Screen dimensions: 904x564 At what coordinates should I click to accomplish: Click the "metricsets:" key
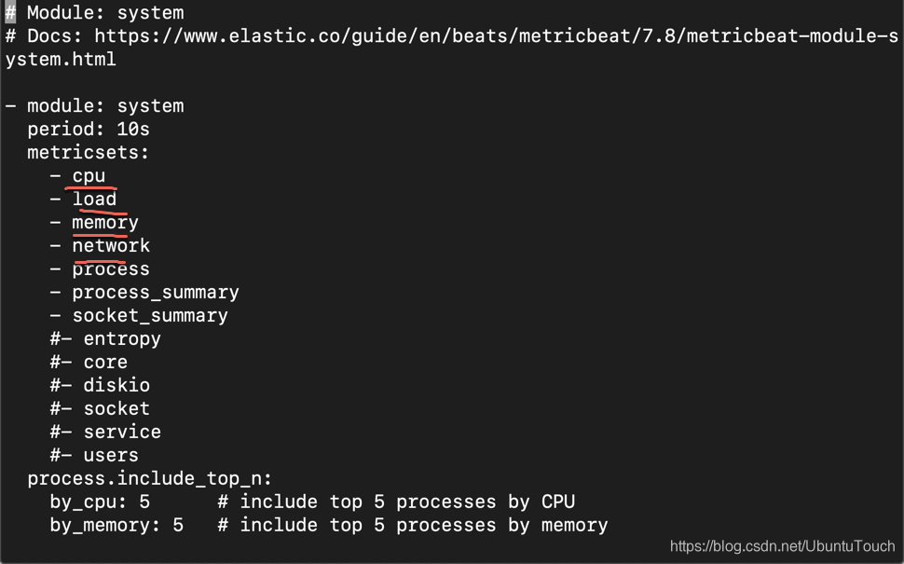click(89, 153)
